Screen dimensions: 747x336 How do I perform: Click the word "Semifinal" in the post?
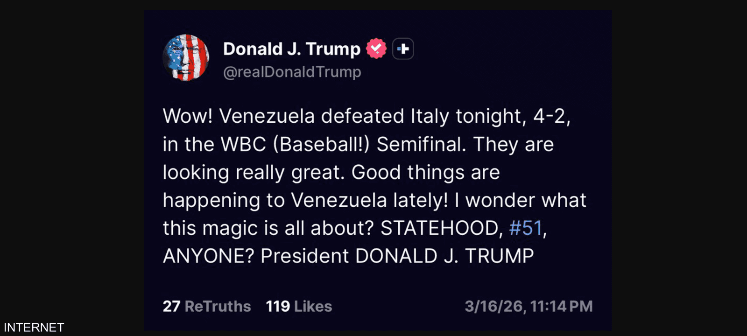(x=420, y=145)
